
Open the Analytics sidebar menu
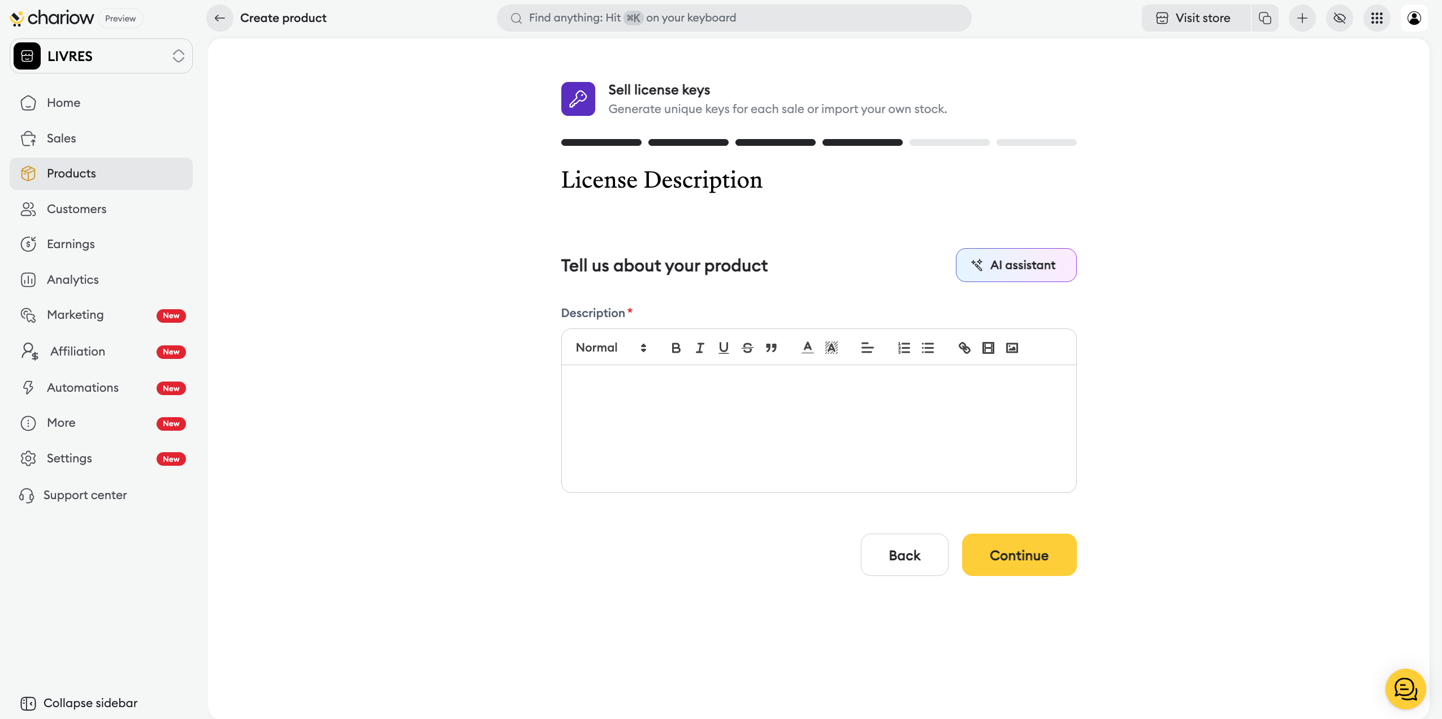click(72, 279)
